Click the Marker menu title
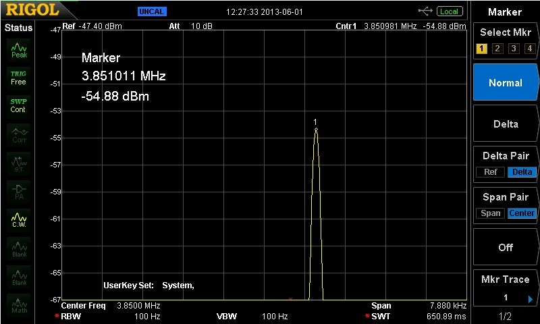This screenshot has width=540, height=324. click(x=505, y=12)
